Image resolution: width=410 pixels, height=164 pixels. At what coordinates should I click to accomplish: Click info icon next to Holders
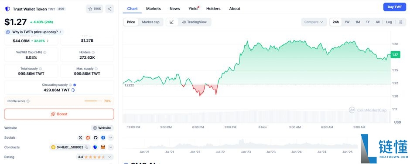(x=93, y=52)
